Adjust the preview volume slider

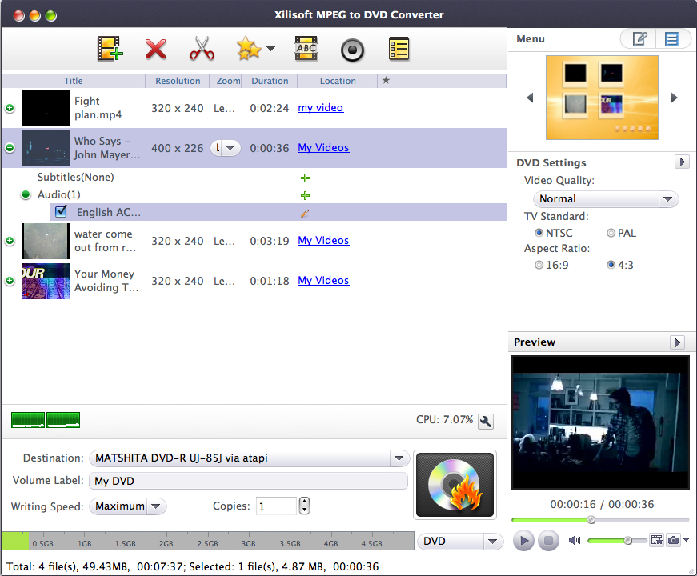628,541
